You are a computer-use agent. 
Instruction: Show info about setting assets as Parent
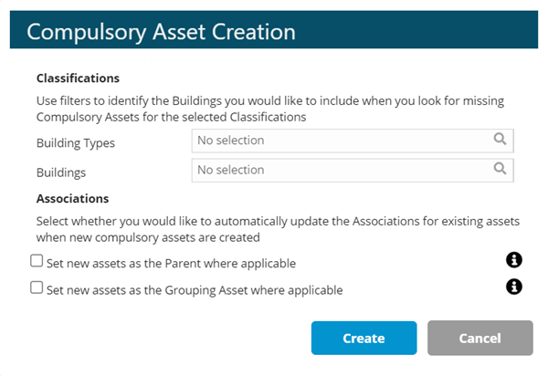(x=514, y=261)
